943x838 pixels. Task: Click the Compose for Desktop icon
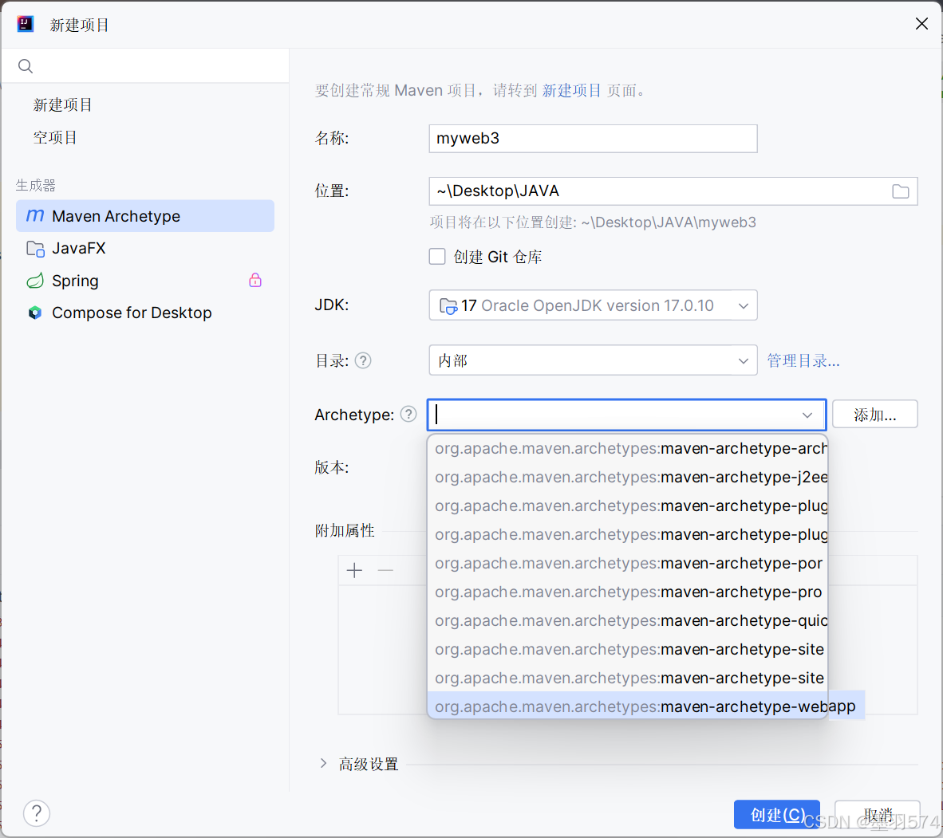click(x=35, y=313)
